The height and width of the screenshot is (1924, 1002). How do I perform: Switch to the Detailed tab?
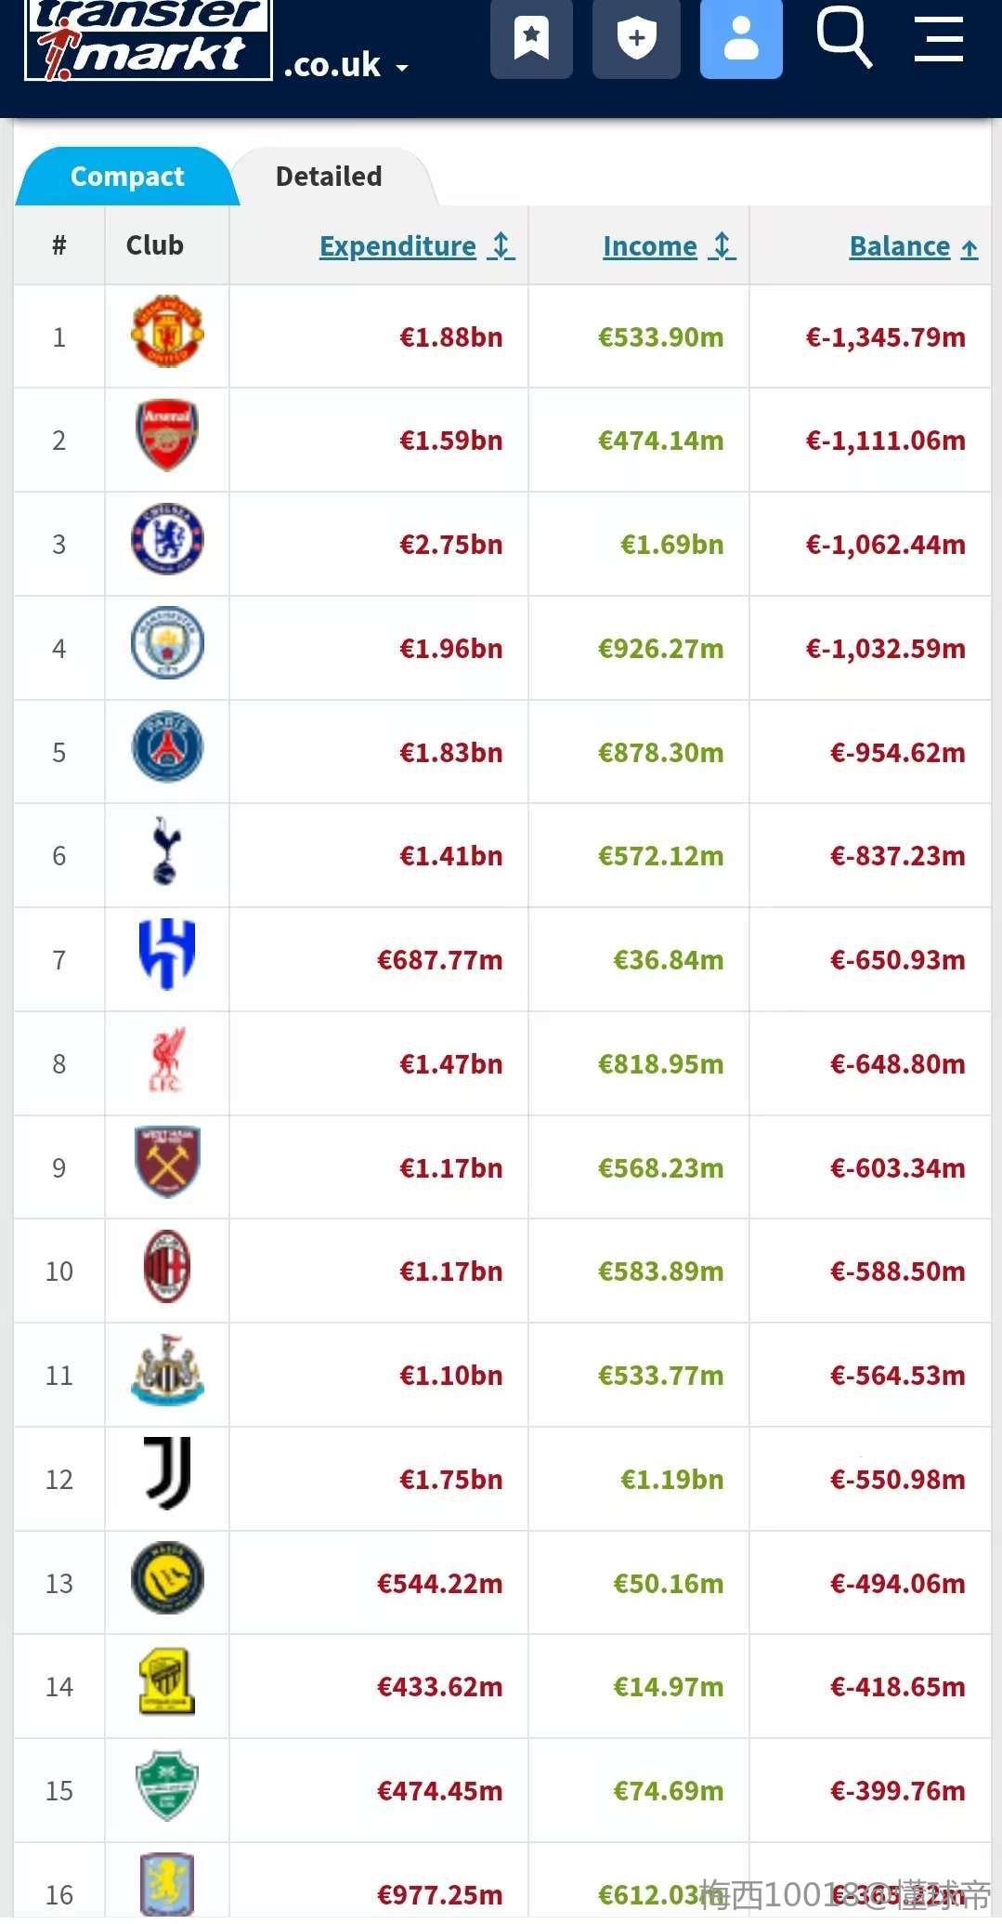point(329,177)
